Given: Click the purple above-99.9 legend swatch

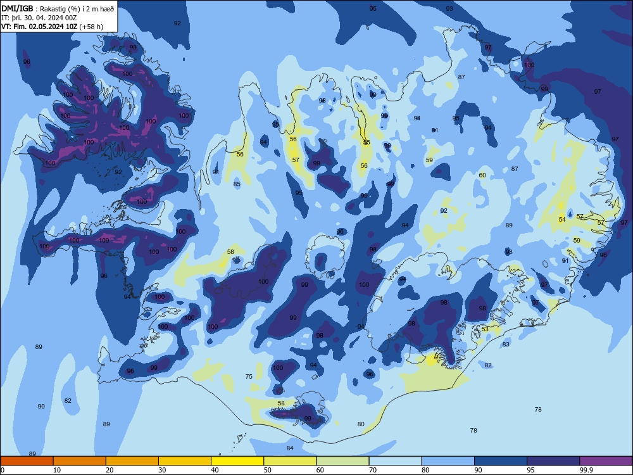Looking at the screenshot, I should click(x=606, y=461).
